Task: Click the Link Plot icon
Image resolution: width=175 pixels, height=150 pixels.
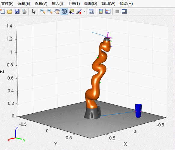Action: pyautogui.click(x=91, y=11)
